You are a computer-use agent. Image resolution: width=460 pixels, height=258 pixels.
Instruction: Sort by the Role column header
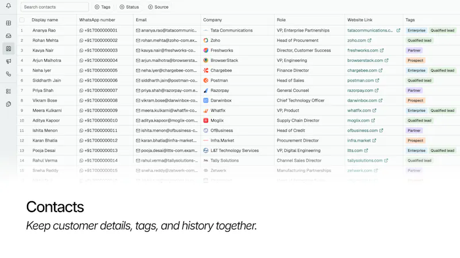pyautogui.click(x=281, y=20)
